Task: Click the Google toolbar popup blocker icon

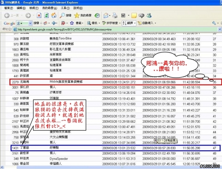Action: click(x=63, y=23)
